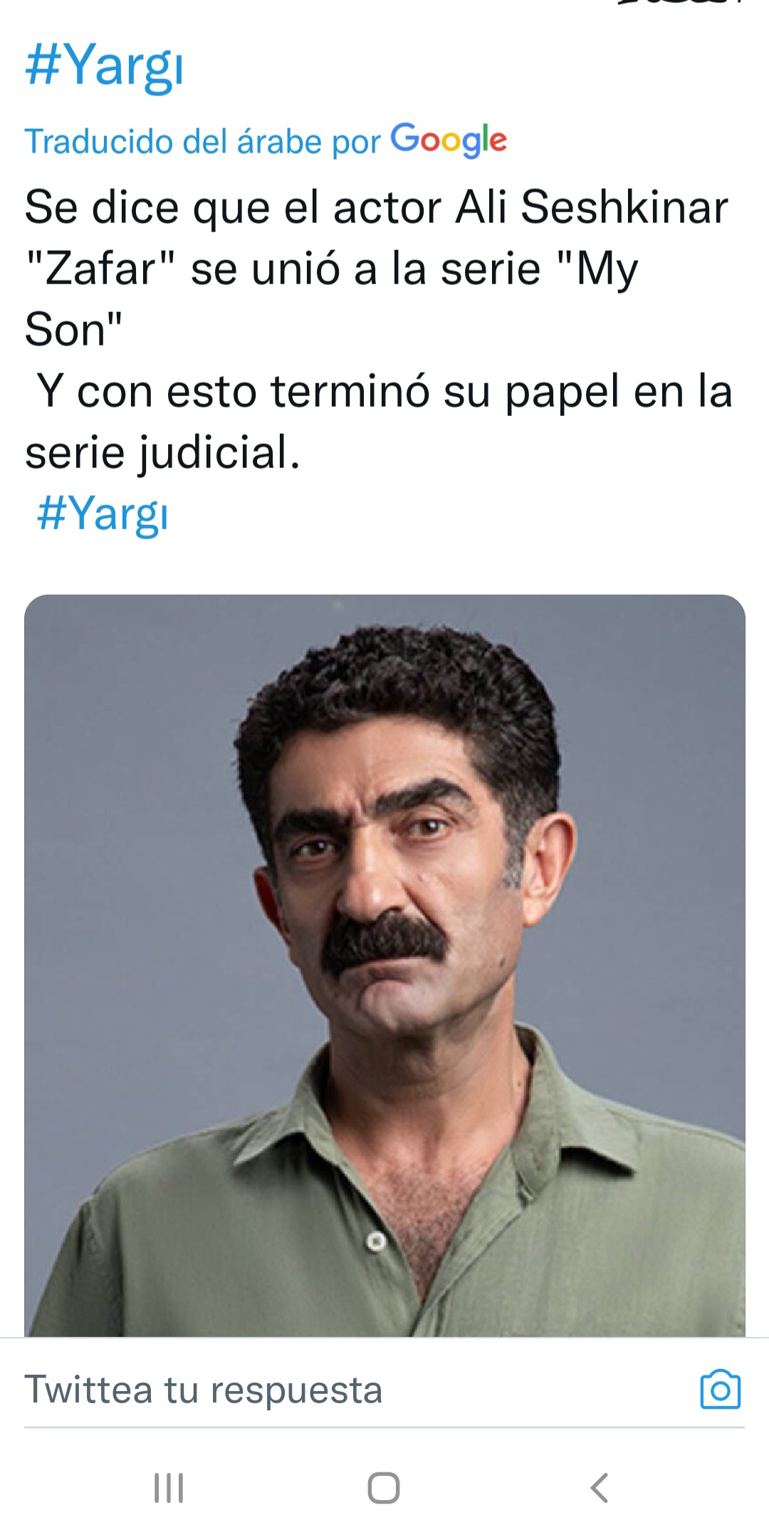Tap the words "Se dice que el actor"

234,207
